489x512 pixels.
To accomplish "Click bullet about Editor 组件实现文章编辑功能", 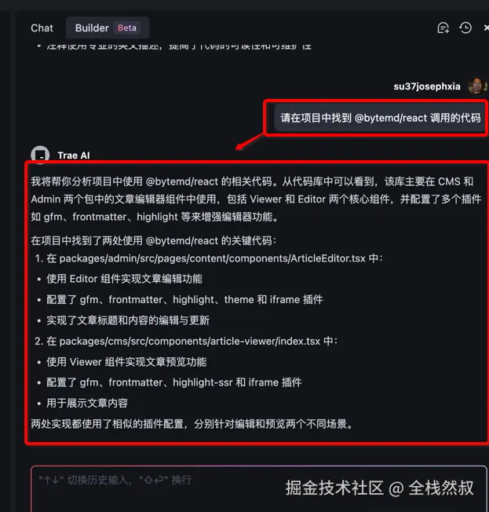I will pos(124,279).
